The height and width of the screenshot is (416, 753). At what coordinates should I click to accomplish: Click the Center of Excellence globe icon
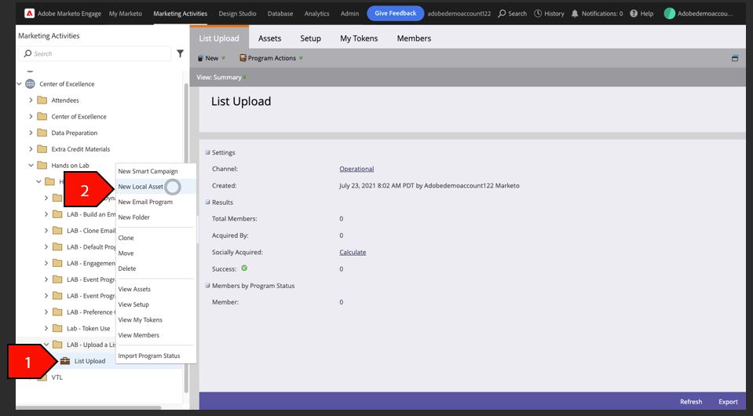click(x=30, y=83)
